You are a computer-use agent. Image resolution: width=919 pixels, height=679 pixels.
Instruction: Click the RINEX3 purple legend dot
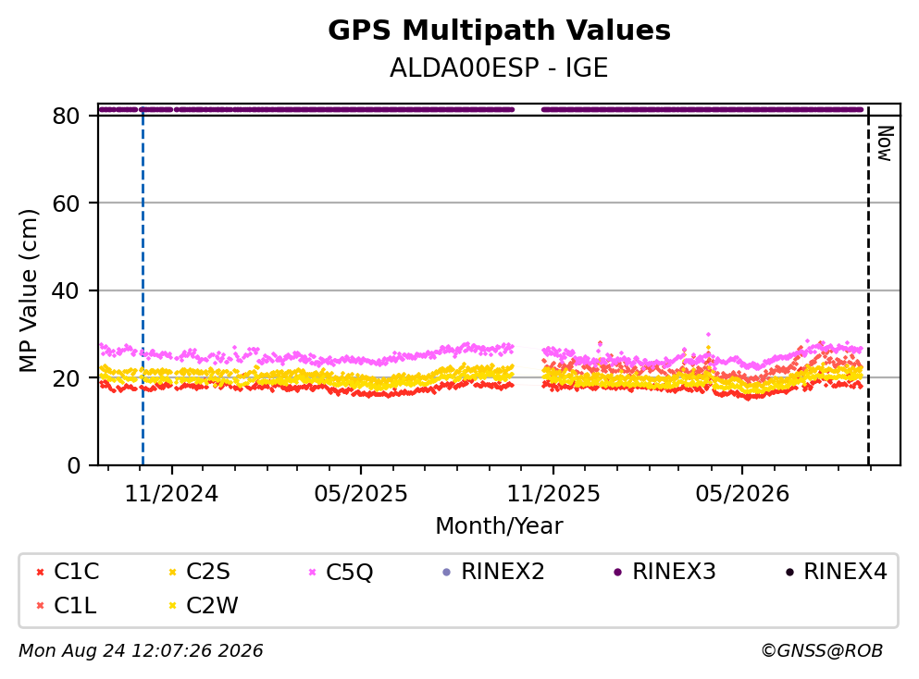click(617, 573)
